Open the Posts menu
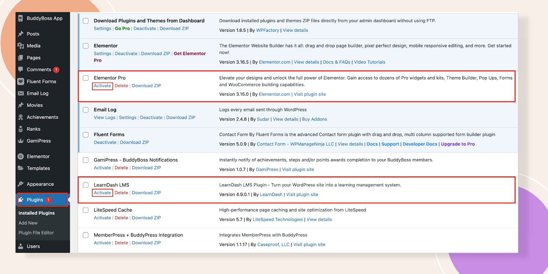The image size is (548, 274). click(33, 34)
